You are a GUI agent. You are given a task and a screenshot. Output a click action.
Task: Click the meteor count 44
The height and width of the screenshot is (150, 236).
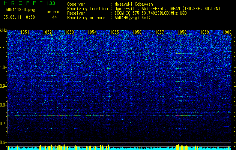tap(54, 18)
